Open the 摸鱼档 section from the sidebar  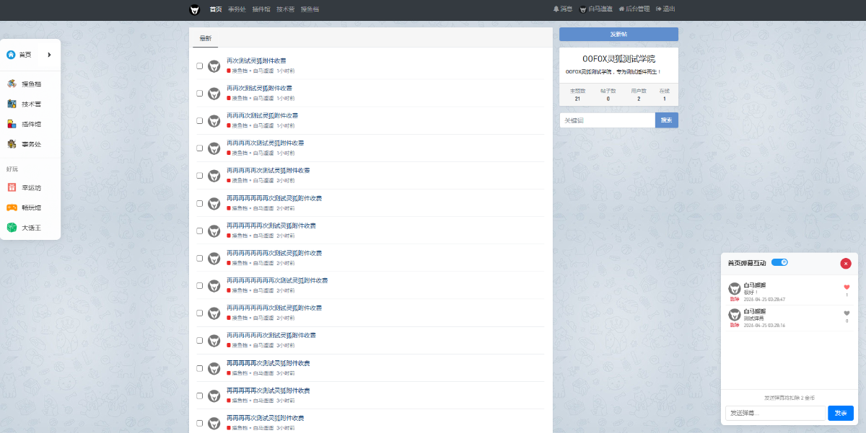(30, 84)
